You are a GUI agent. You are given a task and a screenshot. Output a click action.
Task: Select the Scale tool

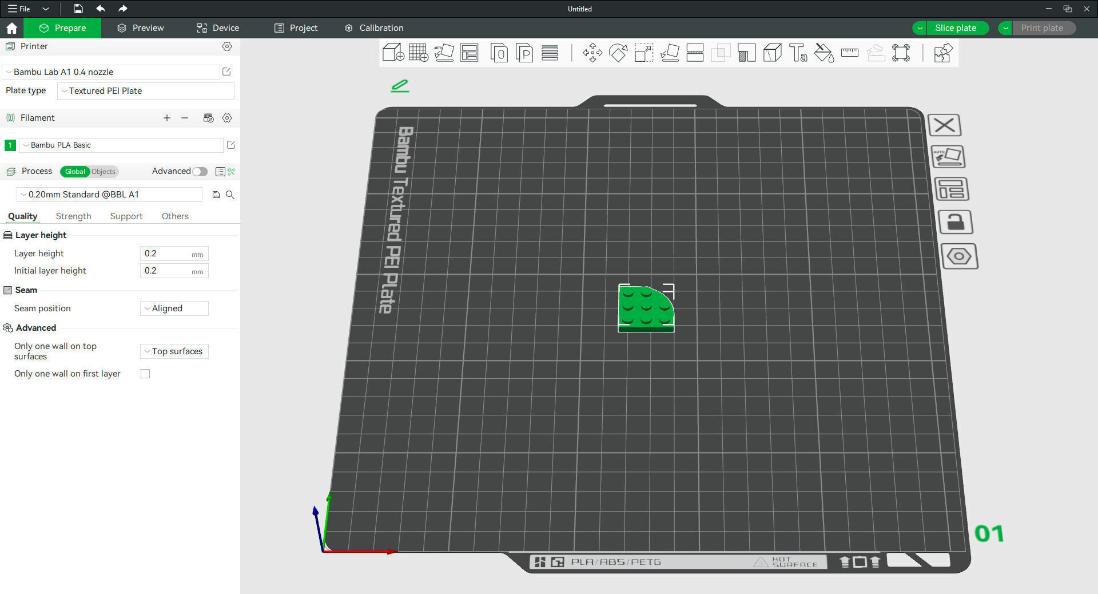pyautogui.click(x=644, y=53)
